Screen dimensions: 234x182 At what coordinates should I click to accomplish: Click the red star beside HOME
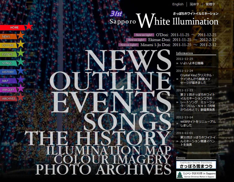(x=29, y=26)
